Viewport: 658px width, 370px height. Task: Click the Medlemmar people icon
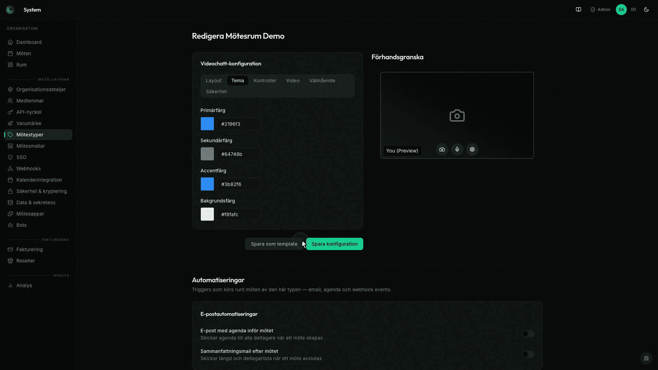click(10, 101)
